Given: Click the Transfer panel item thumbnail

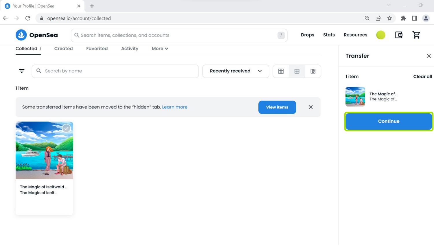Looking at the screenshot, I should [x=355, y=97].
